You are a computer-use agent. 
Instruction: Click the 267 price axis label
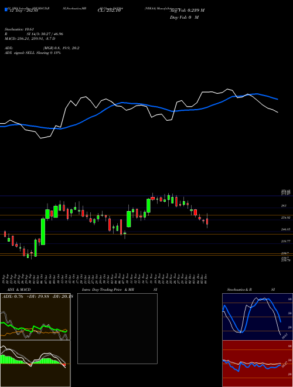[x=284, y=206]
